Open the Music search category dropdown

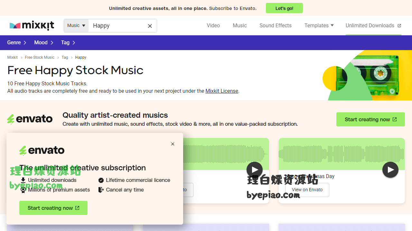[76, 26]
